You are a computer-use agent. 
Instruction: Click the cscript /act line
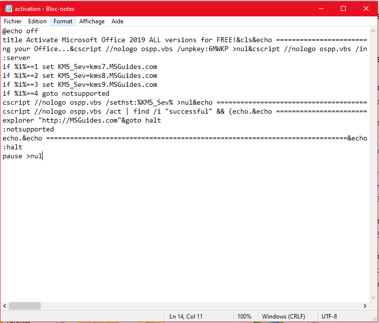pos(185,112)
